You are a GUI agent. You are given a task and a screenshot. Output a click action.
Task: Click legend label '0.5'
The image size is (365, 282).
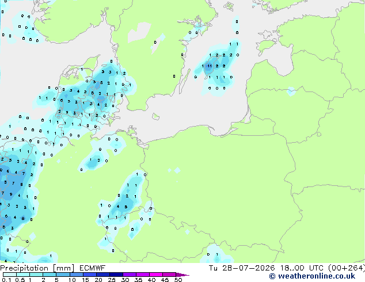tap(20, 280)
